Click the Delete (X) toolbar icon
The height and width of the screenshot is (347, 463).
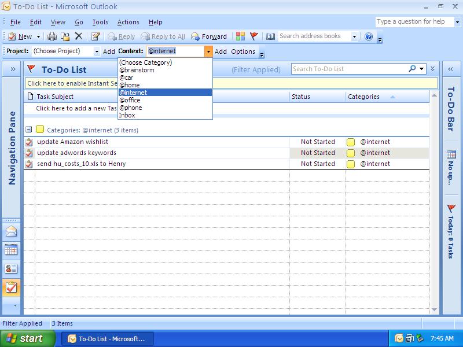pos(79,36)
